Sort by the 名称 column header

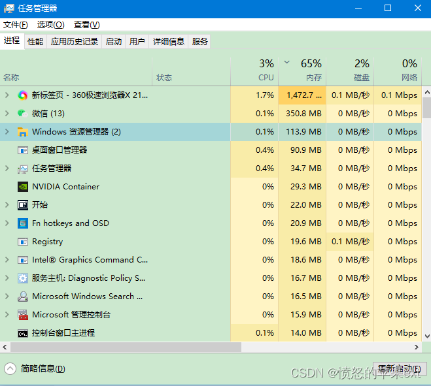point(76,71)
